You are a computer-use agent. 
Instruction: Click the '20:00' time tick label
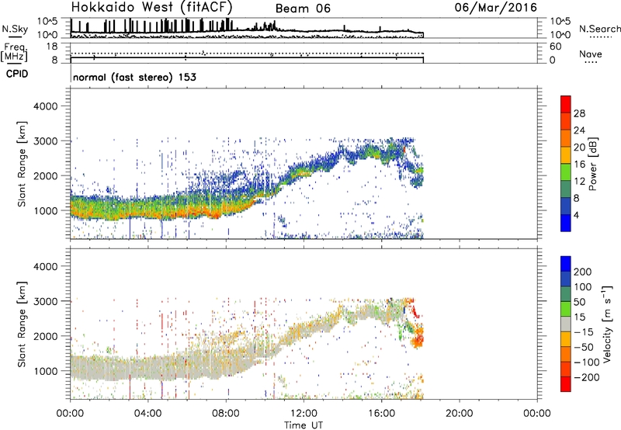coord(459,414)
